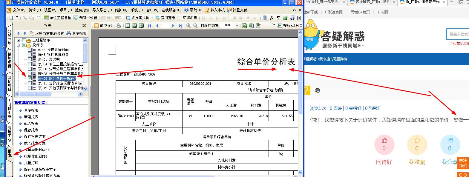
Task: Collapse the 投标方 tree node
Action: (19, 45)
